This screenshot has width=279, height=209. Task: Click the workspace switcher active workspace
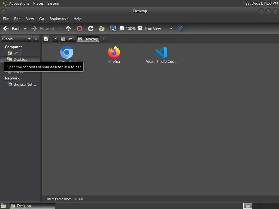247,206
